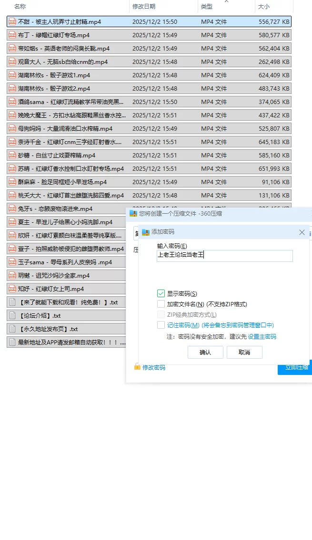Click the 360压缩 icon in the dialog title bar
The width and height of the screenshot is (312, 540).
[x=133, y=214]
